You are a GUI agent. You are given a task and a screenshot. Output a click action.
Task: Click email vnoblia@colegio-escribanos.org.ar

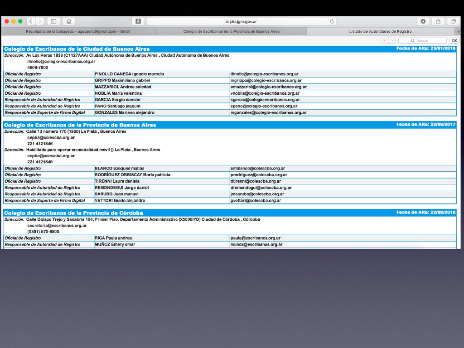pyautogui.click(x=265, y=93)
